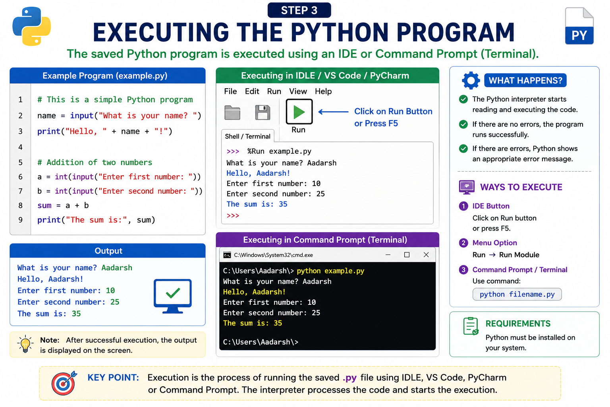The image size is (610, 407).
Task: Click the 'C:\Windows\System32\cmd.exe' window title
Action: [x=273, y=255]
